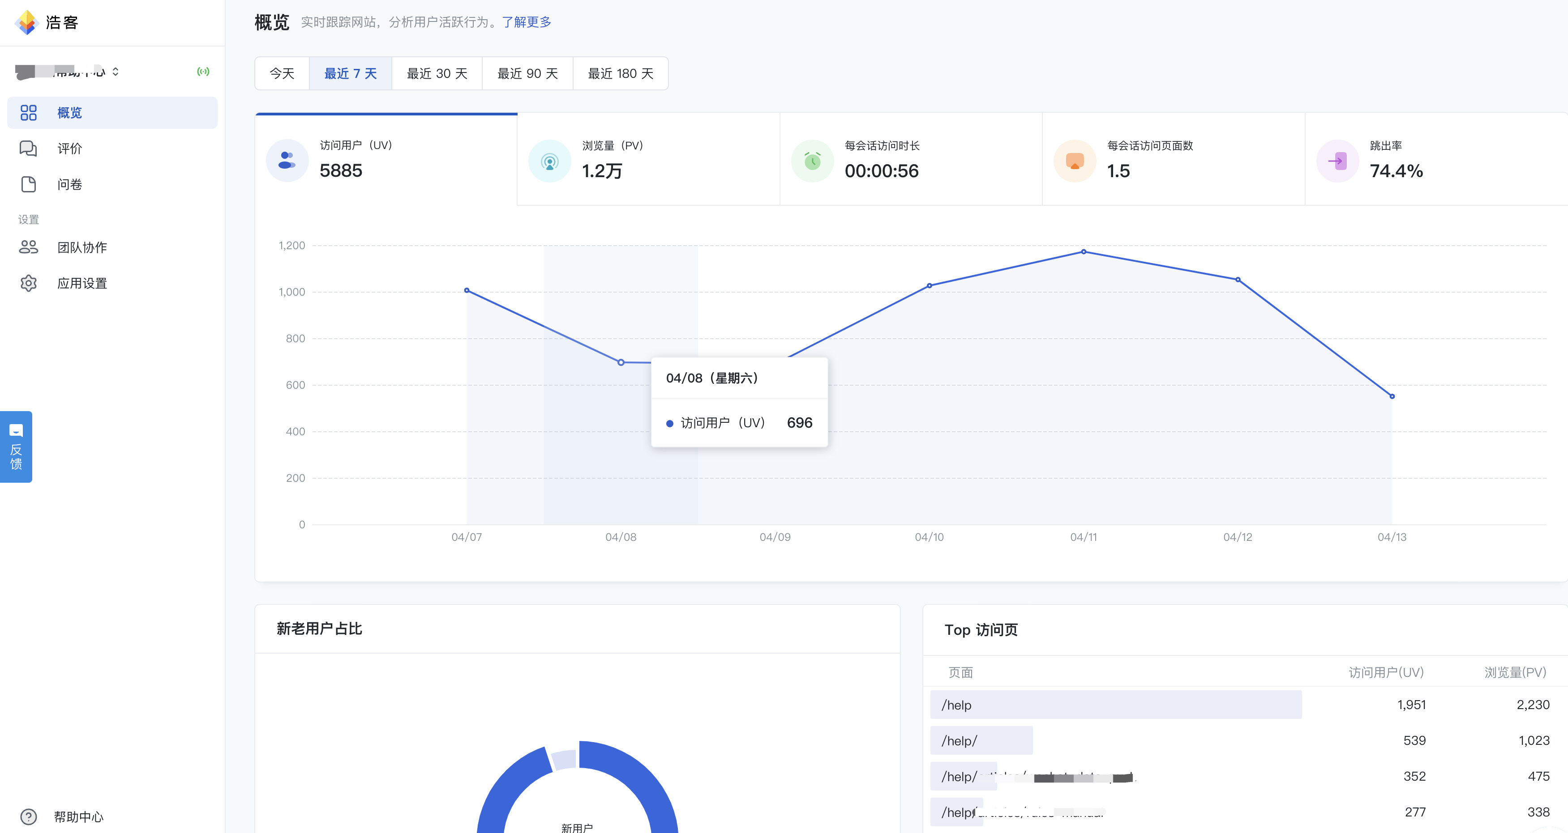The height and width of the screenshot is (833, 1568).
Task: Click the 浏览量(PV) column header
Action: pyautogui.click(x=1516, y=672)
